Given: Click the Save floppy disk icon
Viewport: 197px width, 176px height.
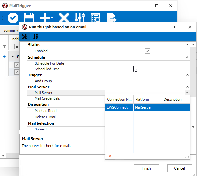Looking at the screenshot, I should coord(29,17).
